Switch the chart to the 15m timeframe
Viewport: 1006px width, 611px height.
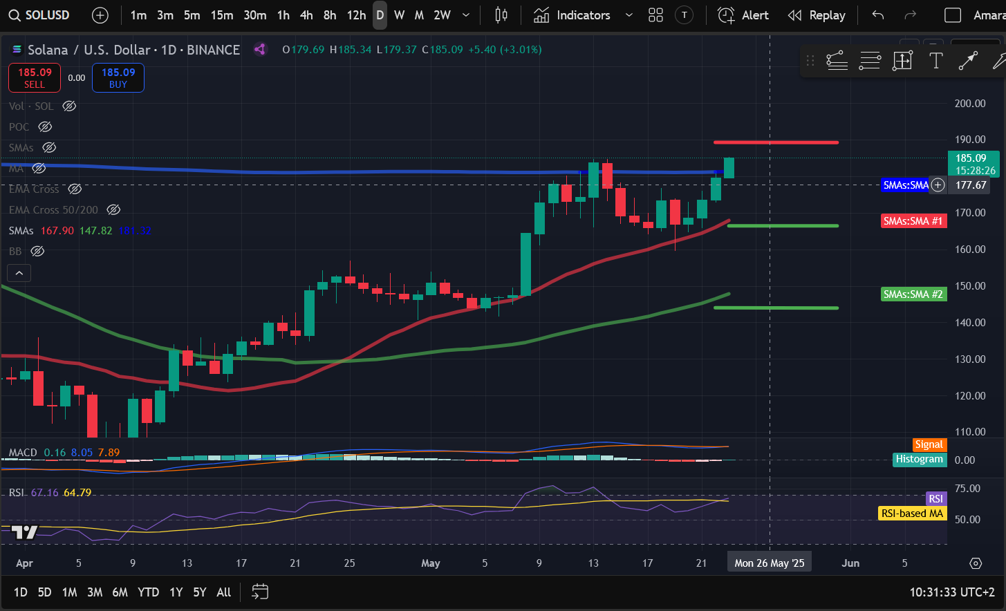click(x=222, y=15)
